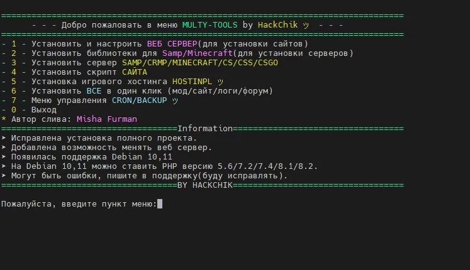Click the smiley symbol after CRON/BACKUP
Viewport: 470px width, 270px height.
click(174, 100)
